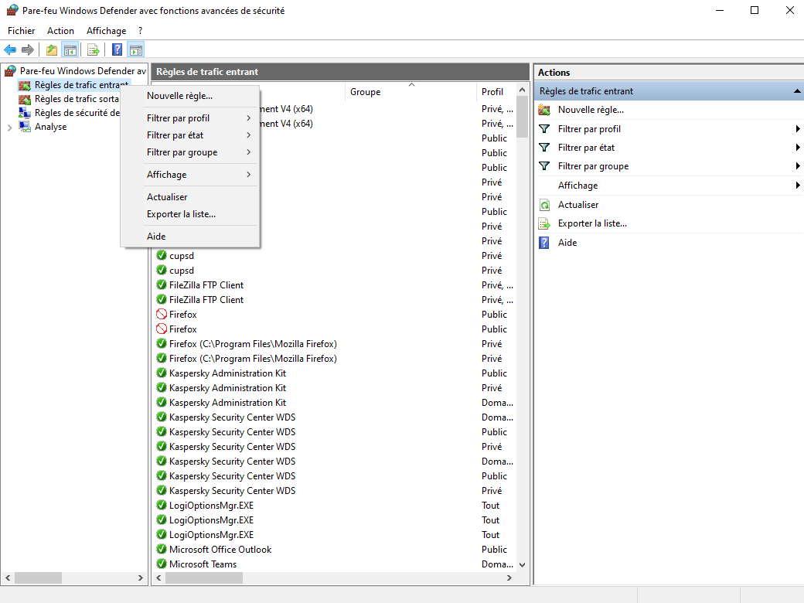Viewport: 804px width, 603px height.
Task: Click Aide text in the Actions pane
Action: (567, 243)
